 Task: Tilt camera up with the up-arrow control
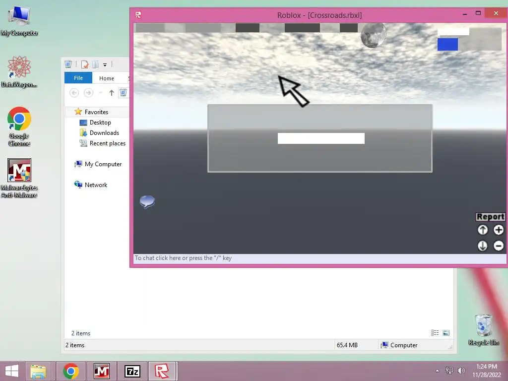[483, 230]
